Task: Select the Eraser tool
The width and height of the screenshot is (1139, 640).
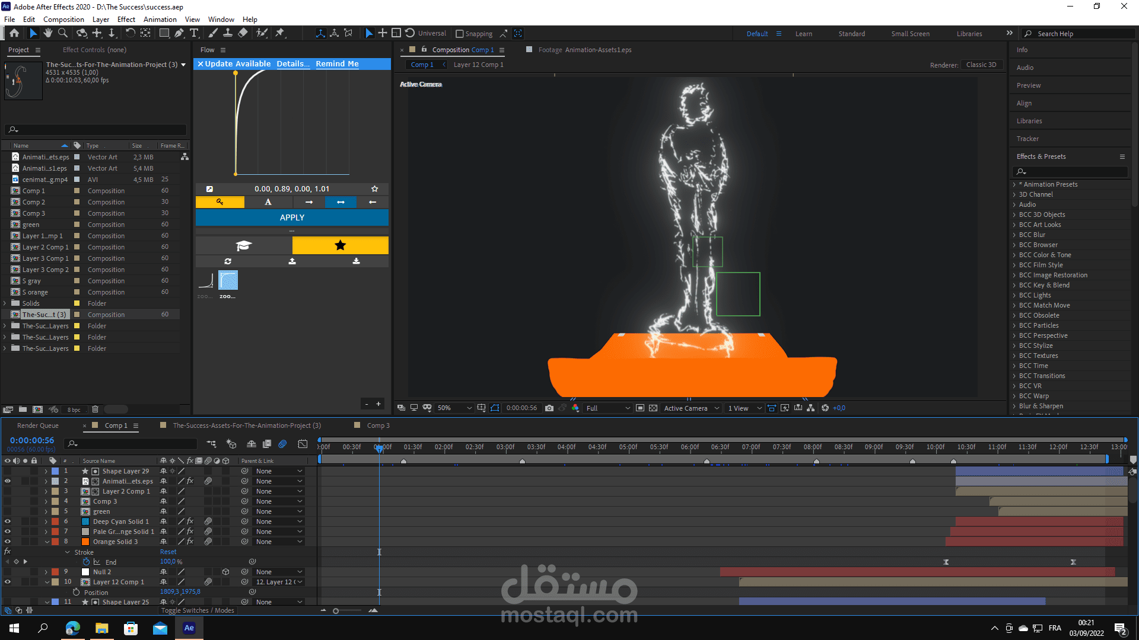Action: 243,33
